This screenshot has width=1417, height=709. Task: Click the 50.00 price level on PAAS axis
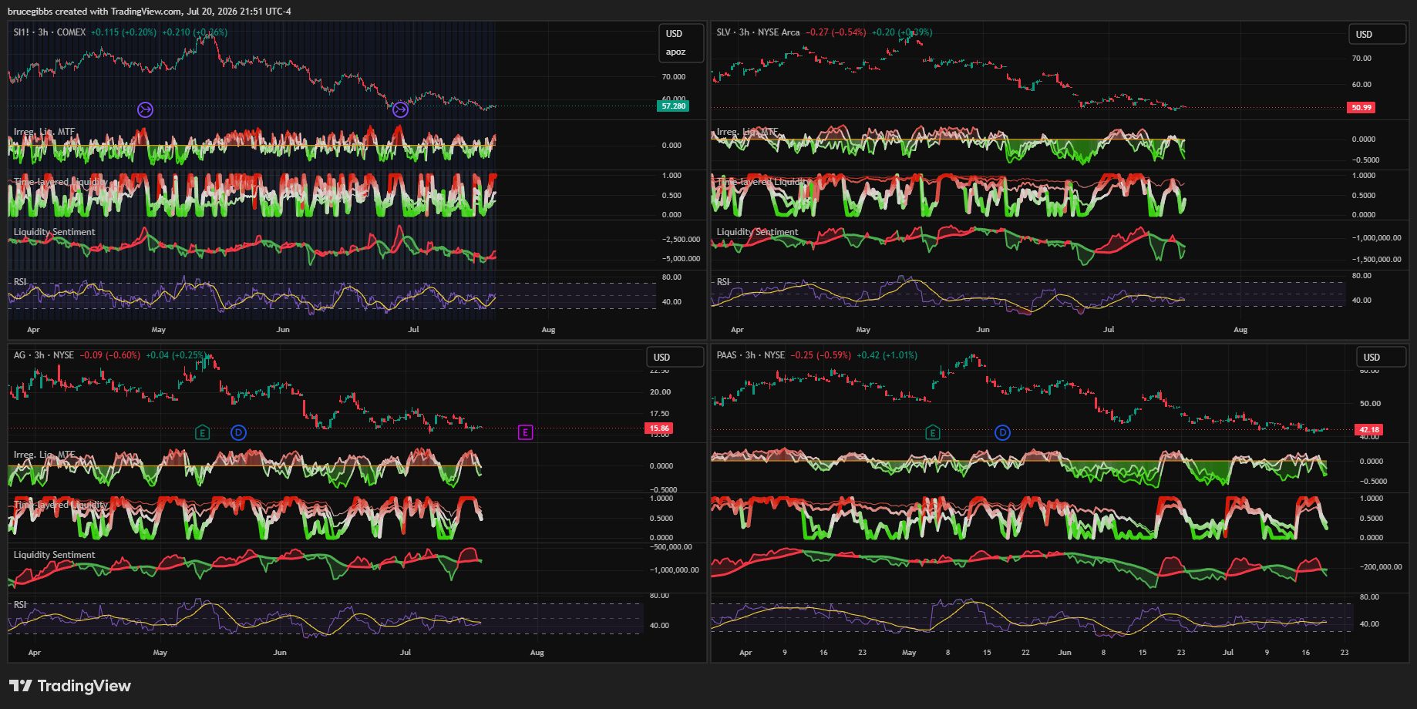[1370, 404]
